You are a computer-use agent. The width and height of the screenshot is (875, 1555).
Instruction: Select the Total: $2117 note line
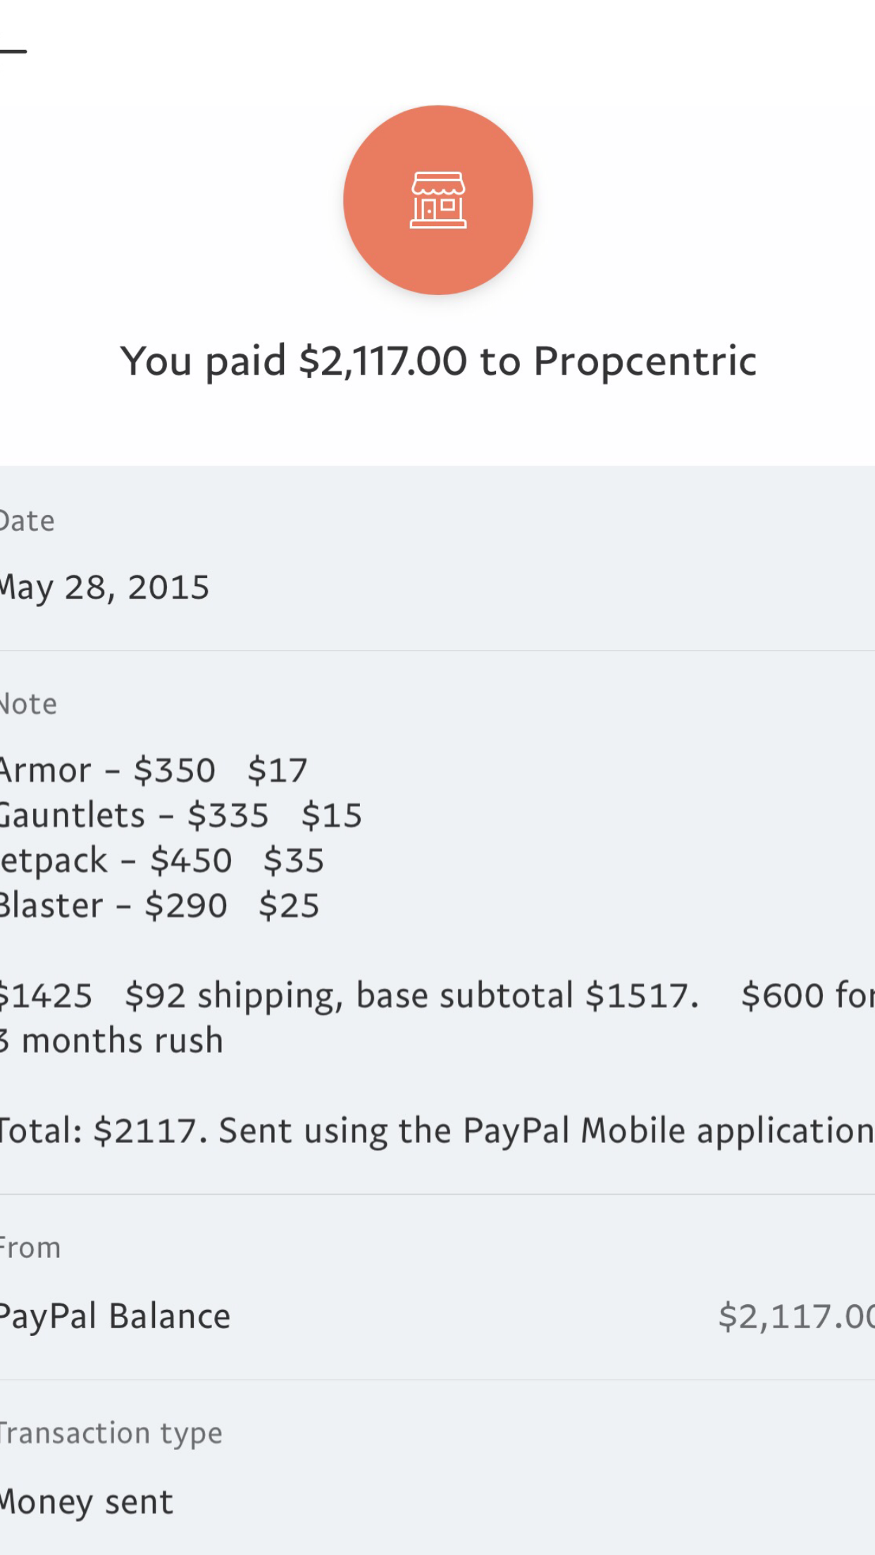(x=437, y=1131)
